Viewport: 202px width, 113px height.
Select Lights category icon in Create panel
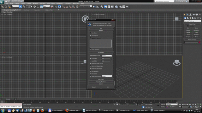[x=190, y=18]
